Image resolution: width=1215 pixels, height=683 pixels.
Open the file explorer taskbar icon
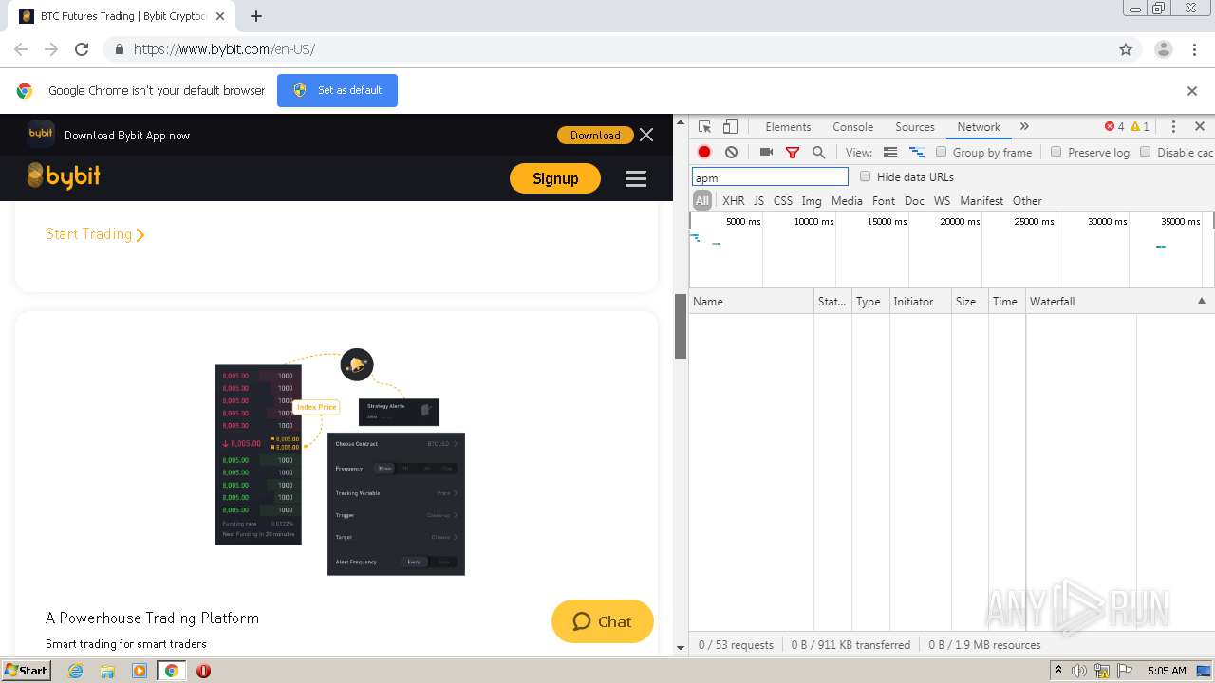pyautogui.click(x=107, y=671)
